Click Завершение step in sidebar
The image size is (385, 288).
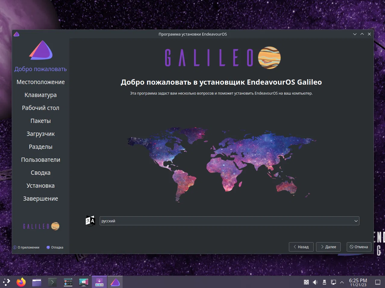(41, 199)
